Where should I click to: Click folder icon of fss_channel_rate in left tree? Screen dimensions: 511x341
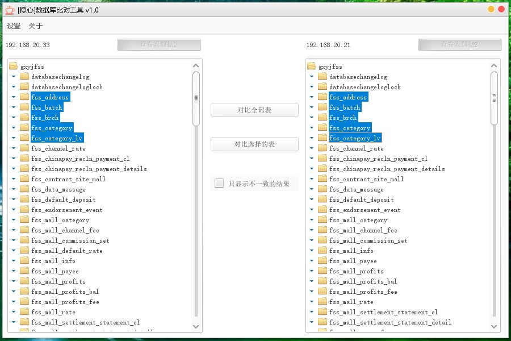click(24, 148)
